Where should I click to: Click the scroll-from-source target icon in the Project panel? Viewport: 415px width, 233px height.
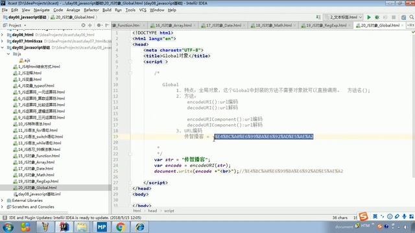click(x=84, y=25)
